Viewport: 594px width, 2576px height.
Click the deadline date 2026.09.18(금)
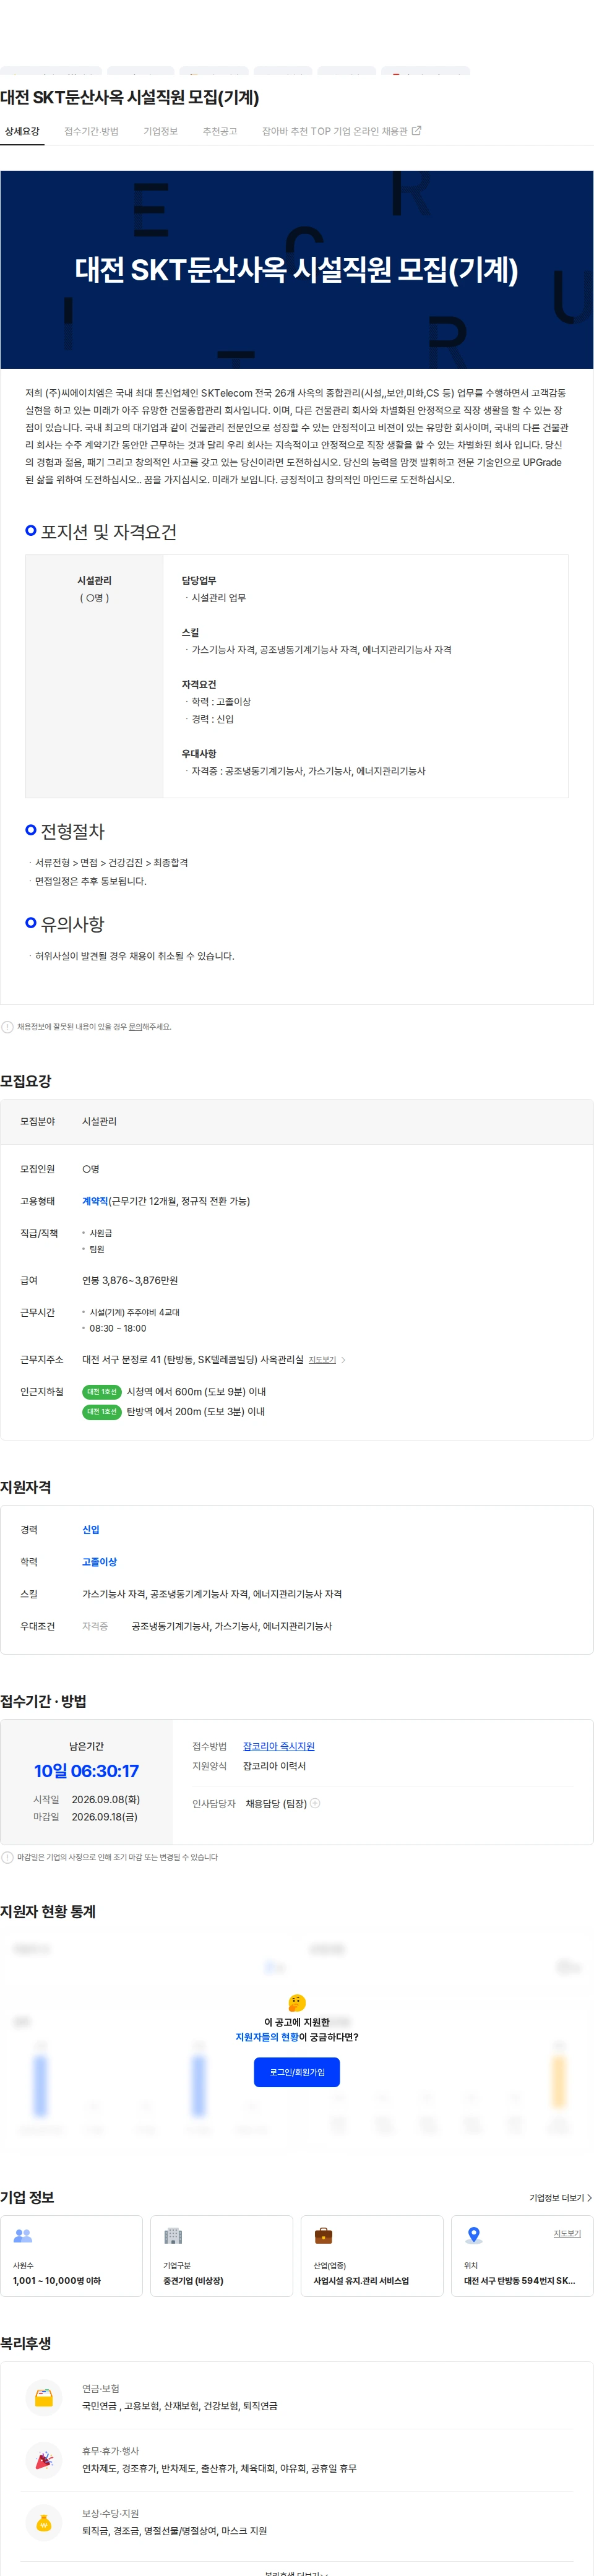pos(105,1817)
